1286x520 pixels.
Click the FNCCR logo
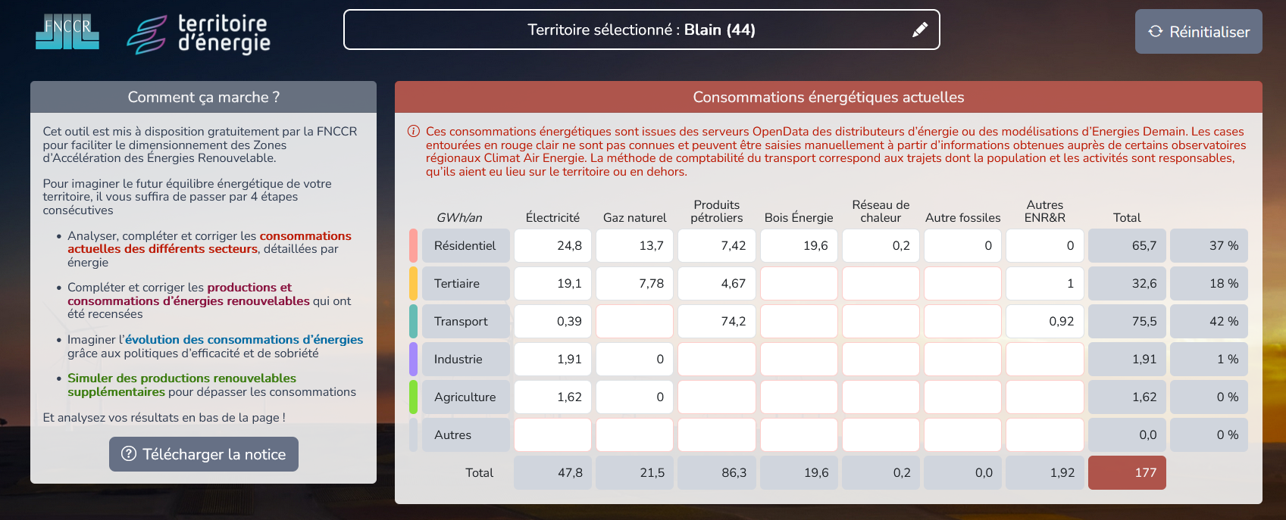coord(67,32)
